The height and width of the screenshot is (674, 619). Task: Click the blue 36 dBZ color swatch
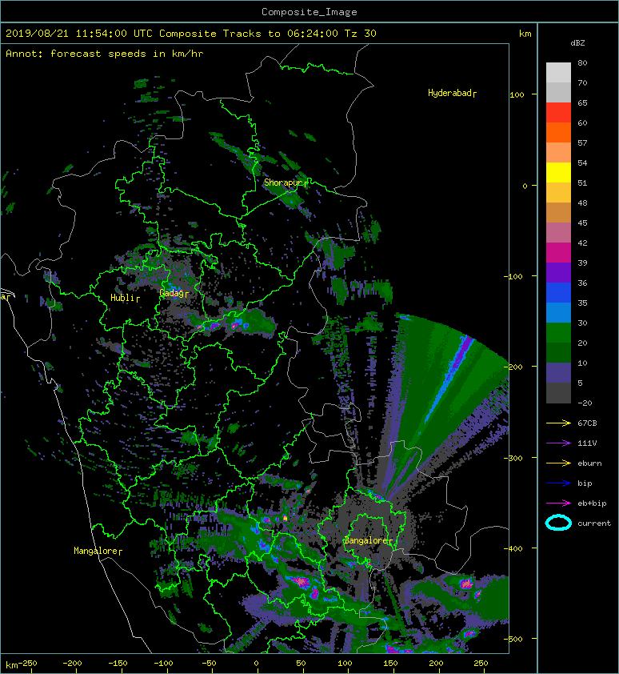coord(558,292)
